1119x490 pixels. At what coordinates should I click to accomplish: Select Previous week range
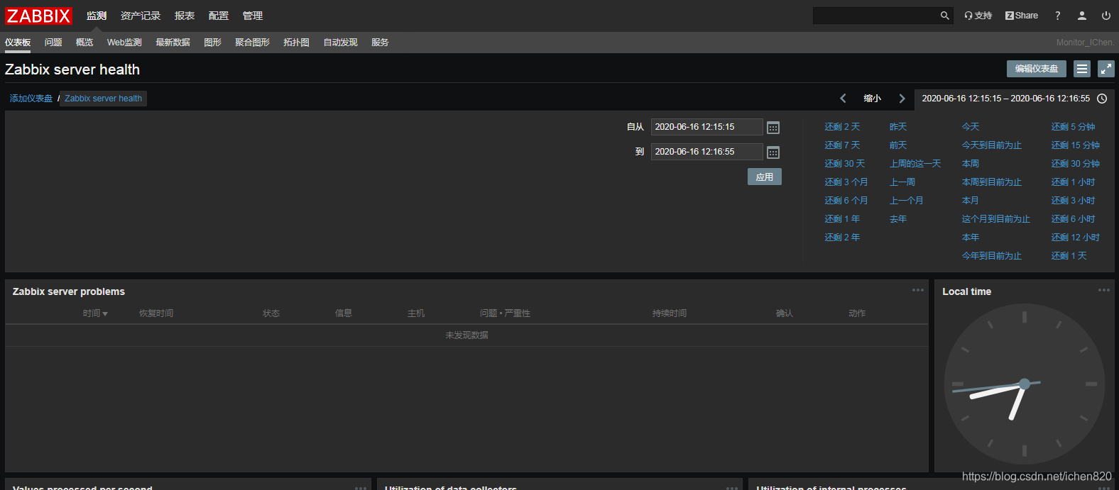coord(902,182)
